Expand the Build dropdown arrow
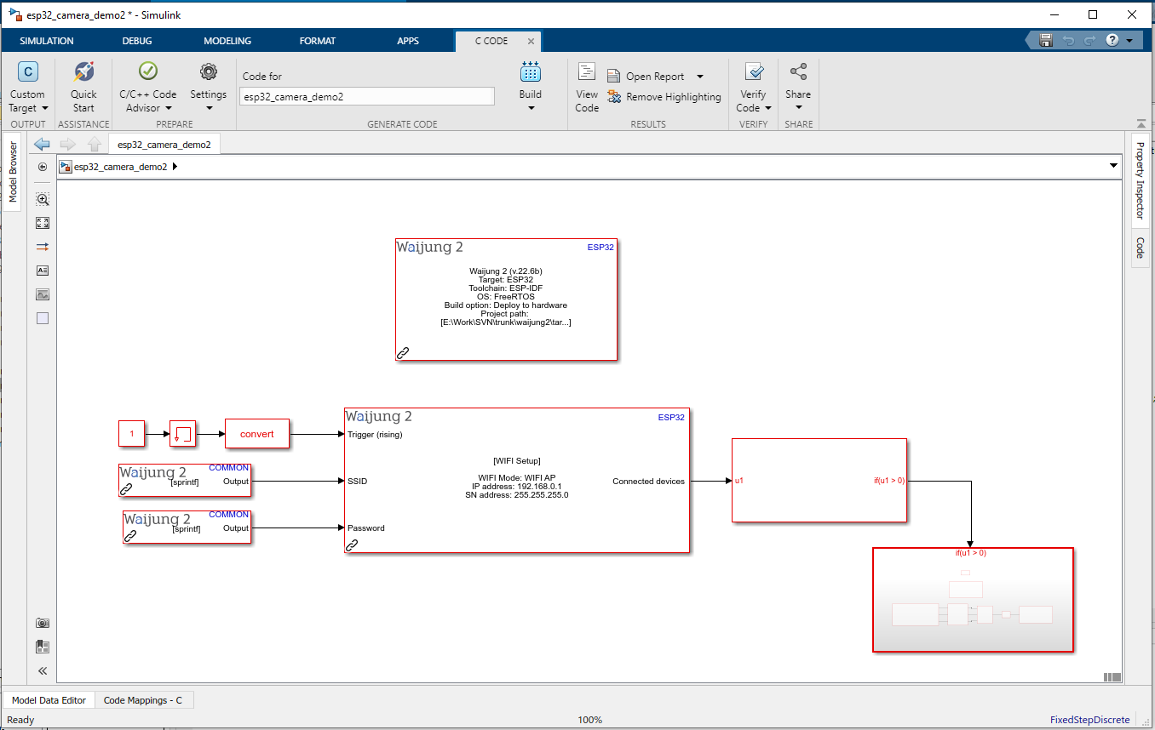The height and width of the screenshot is (730, 1155). point(531,108)
